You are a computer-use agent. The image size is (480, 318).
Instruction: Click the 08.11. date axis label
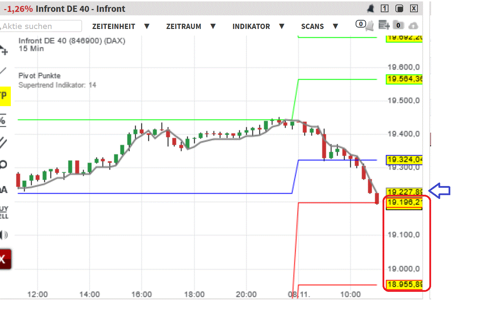[299, 295]
